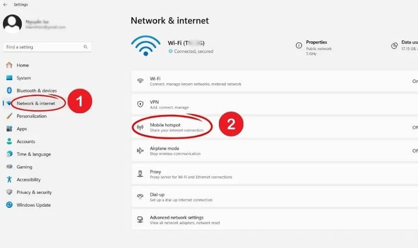This screenshot has height=248, width=418.
Task: Click the Proxy icon
Action: 140,173
